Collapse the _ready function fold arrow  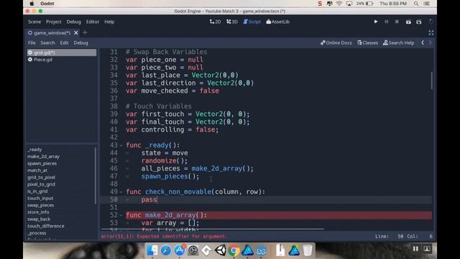(x=121, y=145)
